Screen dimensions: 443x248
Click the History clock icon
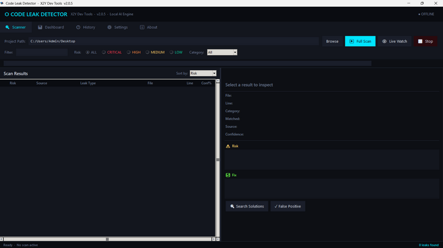(78, 27)
